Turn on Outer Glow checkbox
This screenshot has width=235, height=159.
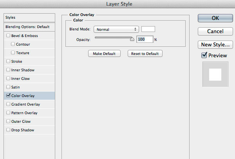pyautogui.click(x=8, y=121)
